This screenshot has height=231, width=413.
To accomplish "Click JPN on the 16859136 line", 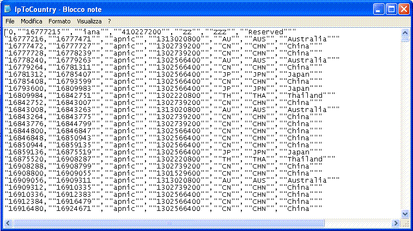I will tap(259, 152).
